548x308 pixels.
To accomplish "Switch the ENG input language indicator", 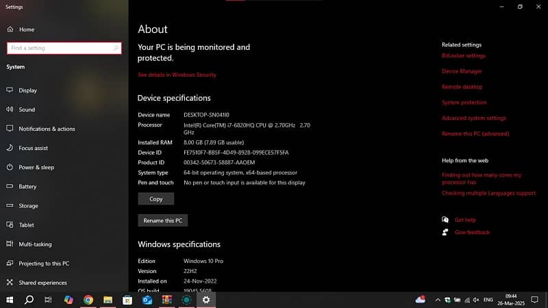I will (x=488, y=300).
